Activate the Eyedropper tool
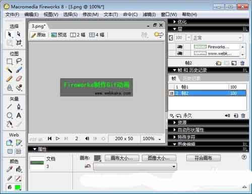The width and height of the screenshot is (252, 194). tap(10, 169)
